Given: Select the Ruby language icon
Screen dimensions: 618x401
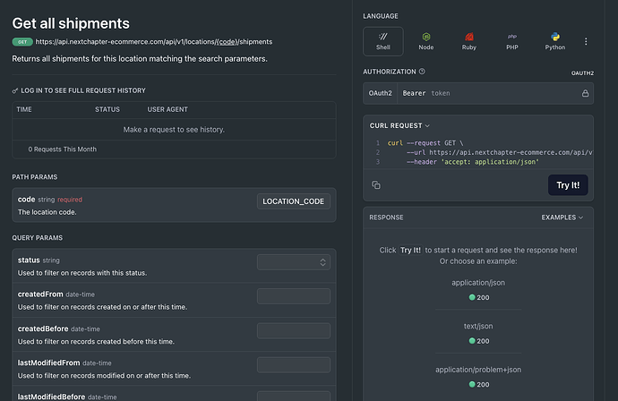Looking at the screenshot, I should click(469, 41).
